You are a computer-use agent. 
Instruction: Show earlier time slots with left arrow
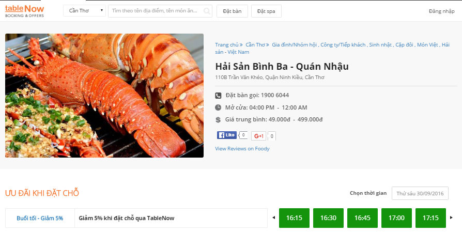click(274, 218)
